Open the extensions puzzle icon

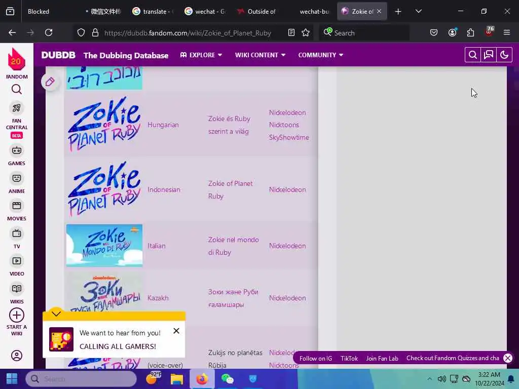click(x=470, y=33)
